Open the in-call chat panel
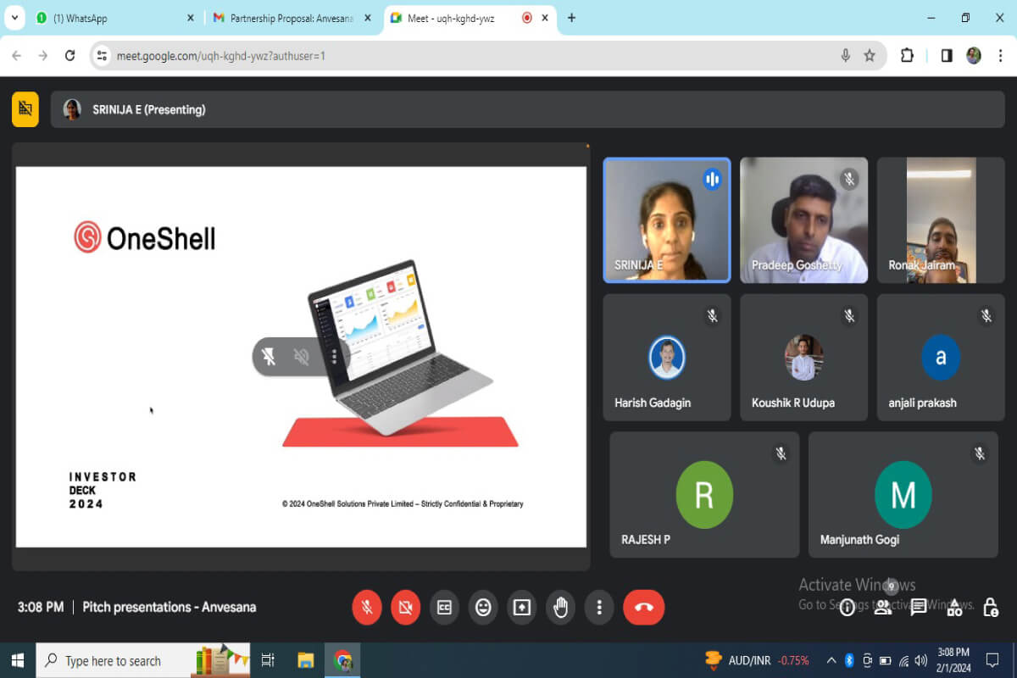1017x678 pixels. (x=919, y=608)
